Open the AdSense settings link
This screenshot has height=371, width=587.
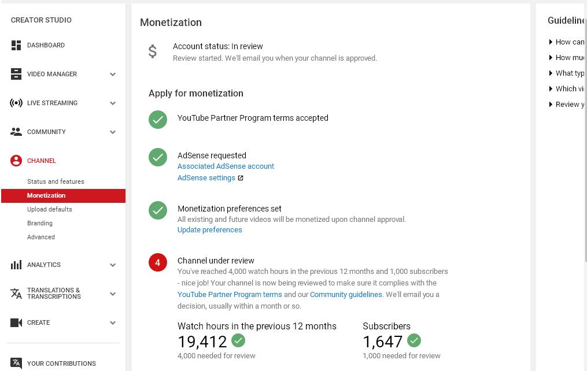[x=206, y=177]
